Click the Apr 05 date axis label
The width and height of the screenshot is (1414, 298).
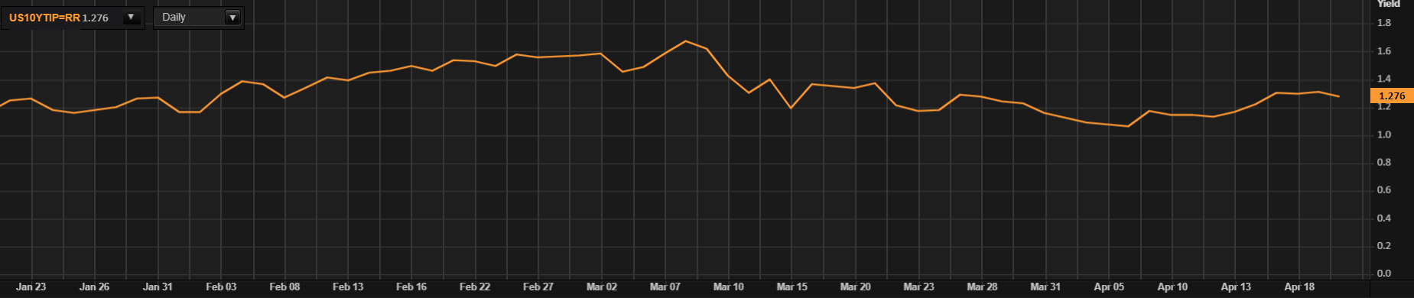point(1109,287)
